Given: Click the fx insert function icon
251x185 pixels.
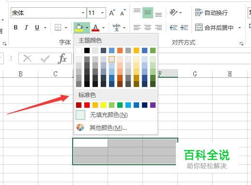Looking at the screenshot, I should click(62, 58).
